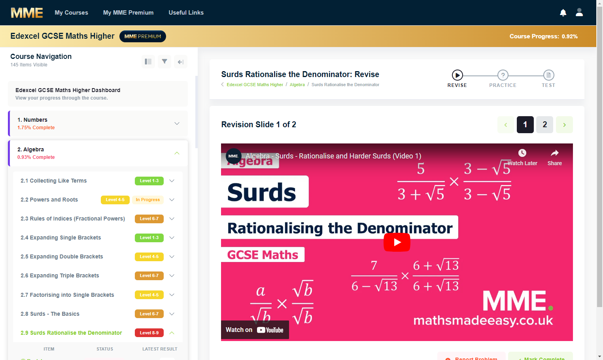Go to previous revision slide arrow
This screenshot has width=603, height=360.
[x=506, y=124]
